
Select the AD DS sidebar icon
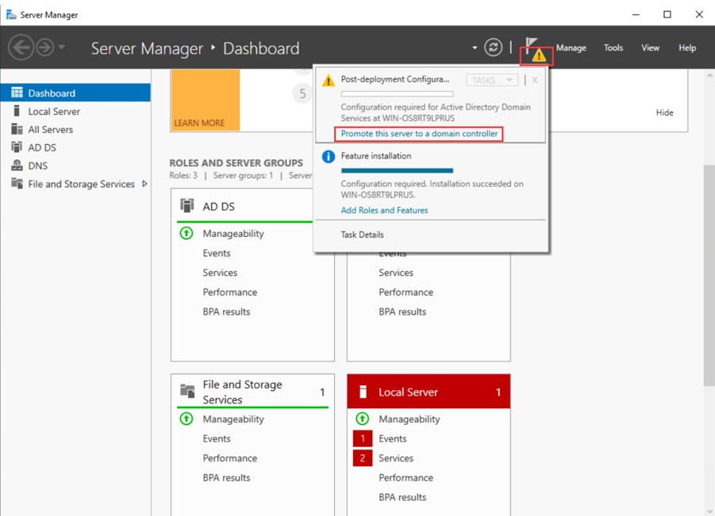tap(17, 147)
